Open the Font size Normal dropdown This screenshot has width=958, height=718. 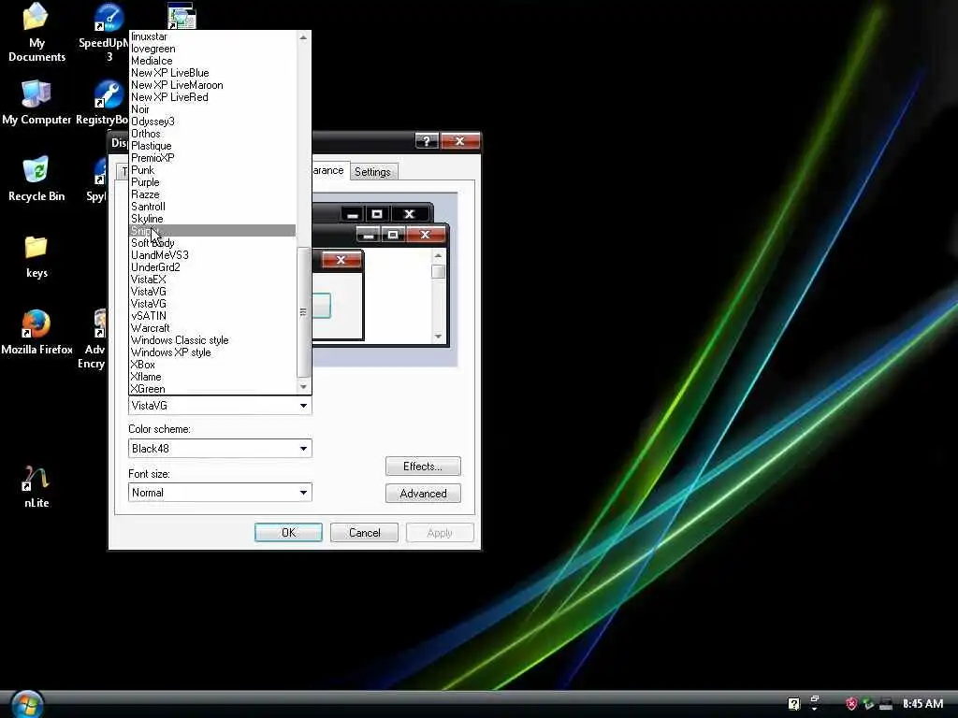[x=220, y=493]
